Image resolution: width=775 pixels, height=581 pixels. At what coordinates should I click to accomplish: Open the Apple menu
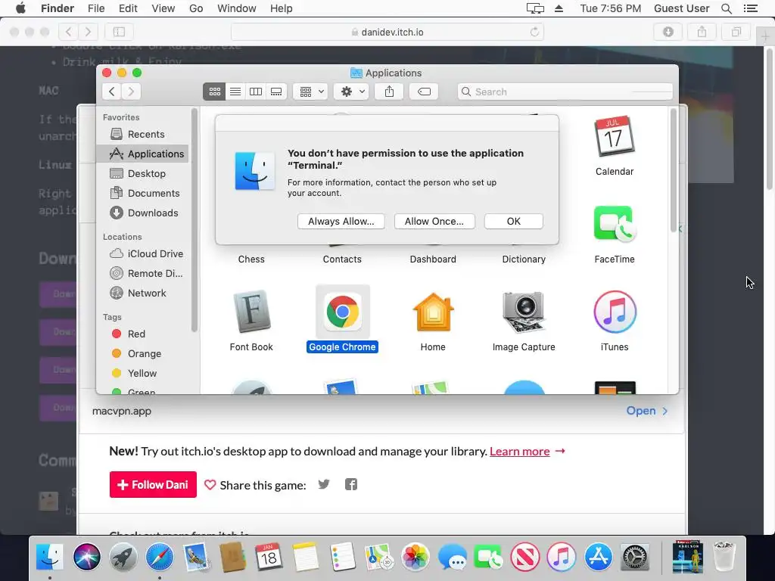tap(20, 8)
